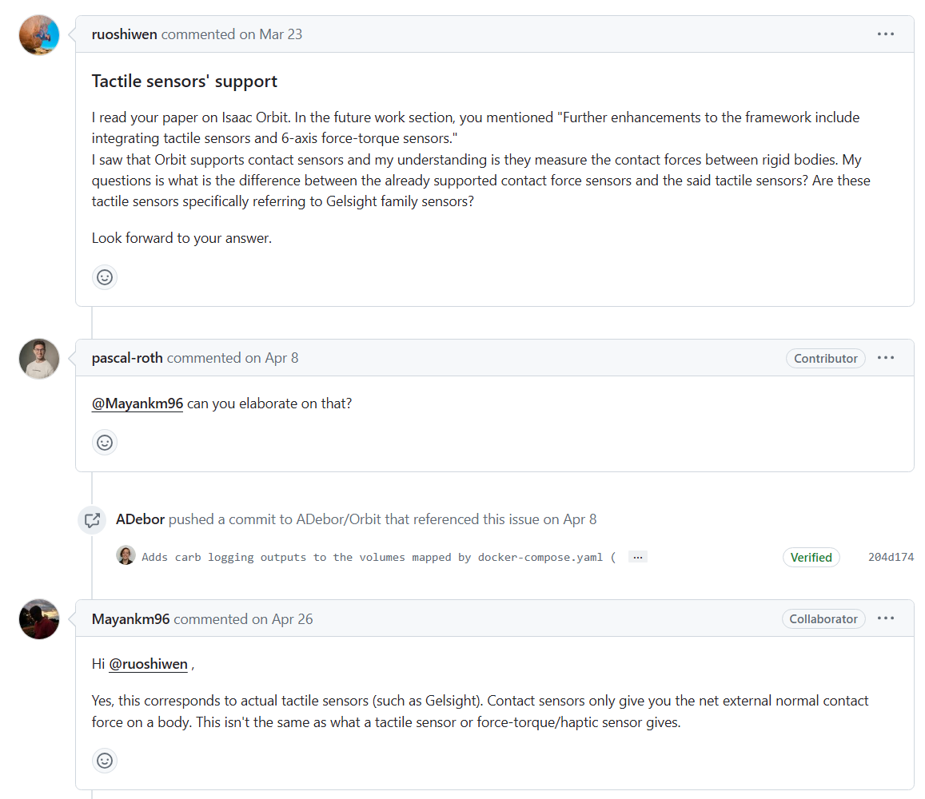Open the ruoshiwen username link

125,34
